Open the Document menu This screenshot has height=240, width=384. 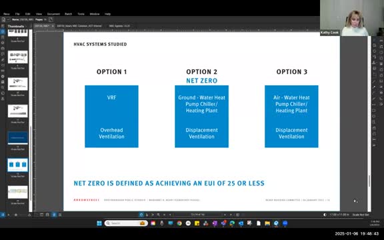click(53, 14)
